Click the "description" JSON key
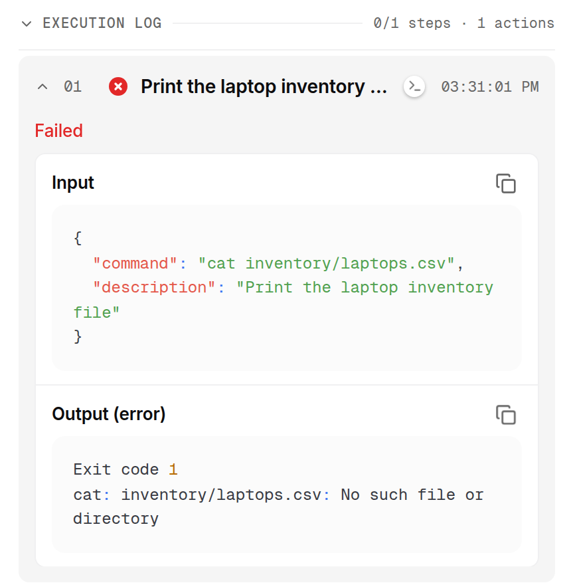This screenshot has height=585, width=571. coord(154,287)
